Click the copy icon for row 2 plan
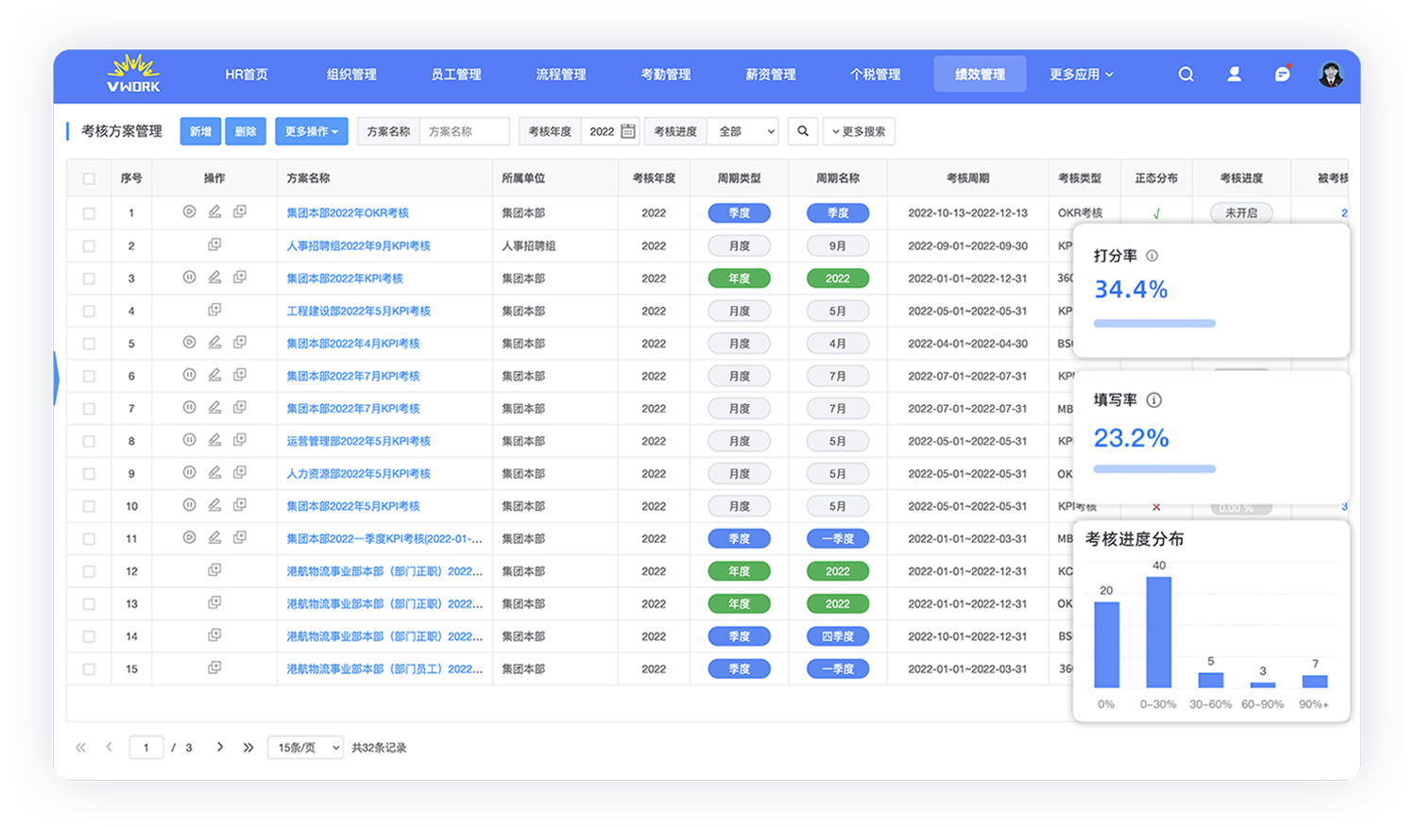Screen dimensions: 1417x827 point(214,245)
